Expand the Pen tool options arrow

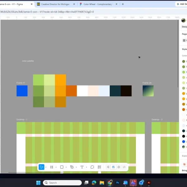pos(76,167)
